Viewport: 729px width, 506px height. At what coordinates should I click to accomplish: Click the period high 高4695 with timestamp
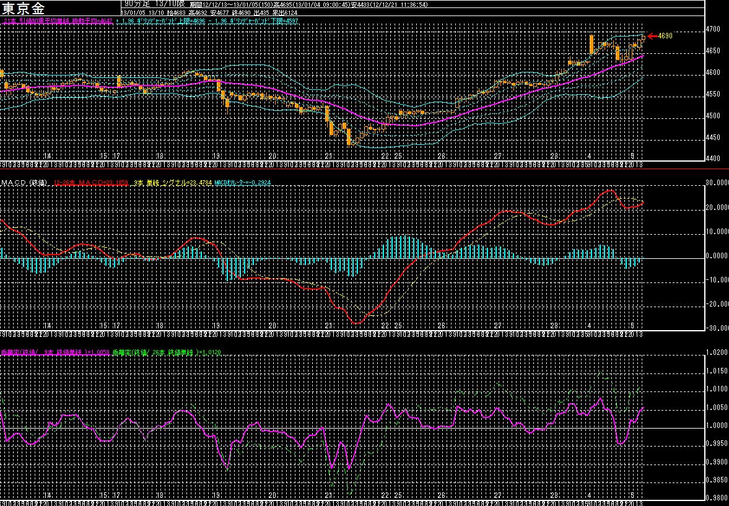(312, 4)
